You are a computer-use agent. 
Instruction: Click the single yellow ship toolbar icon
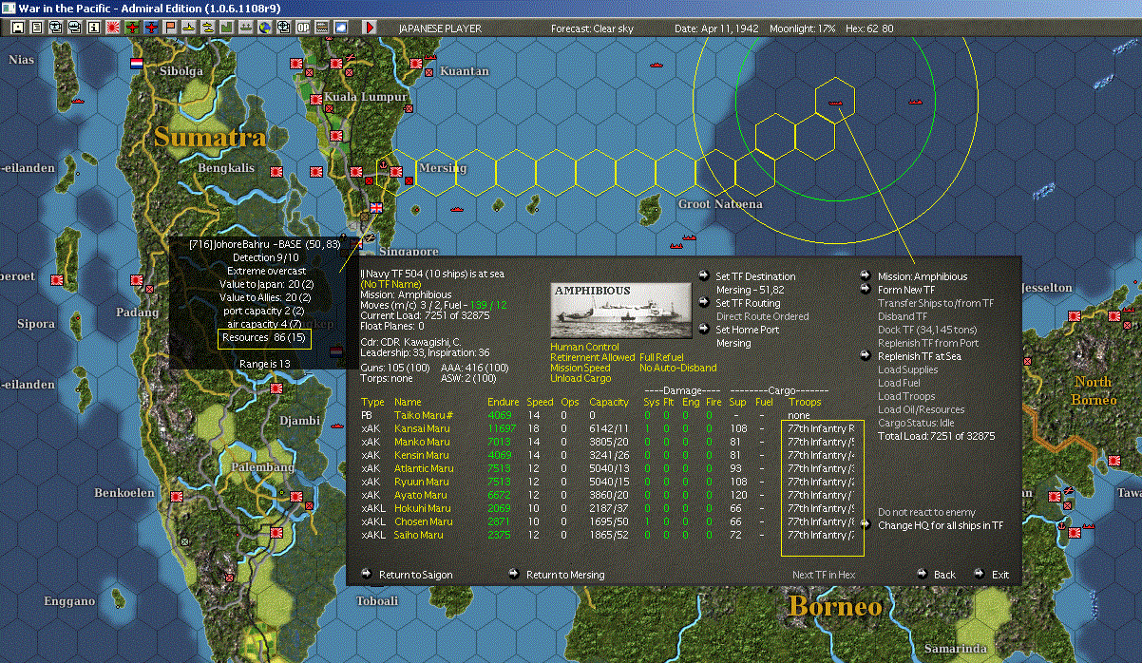click(x=189, y=28)
